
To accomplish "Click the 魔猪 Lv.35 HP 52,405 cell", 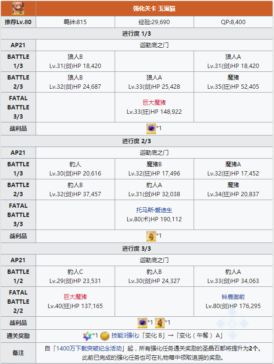I will tap(233, 82).
